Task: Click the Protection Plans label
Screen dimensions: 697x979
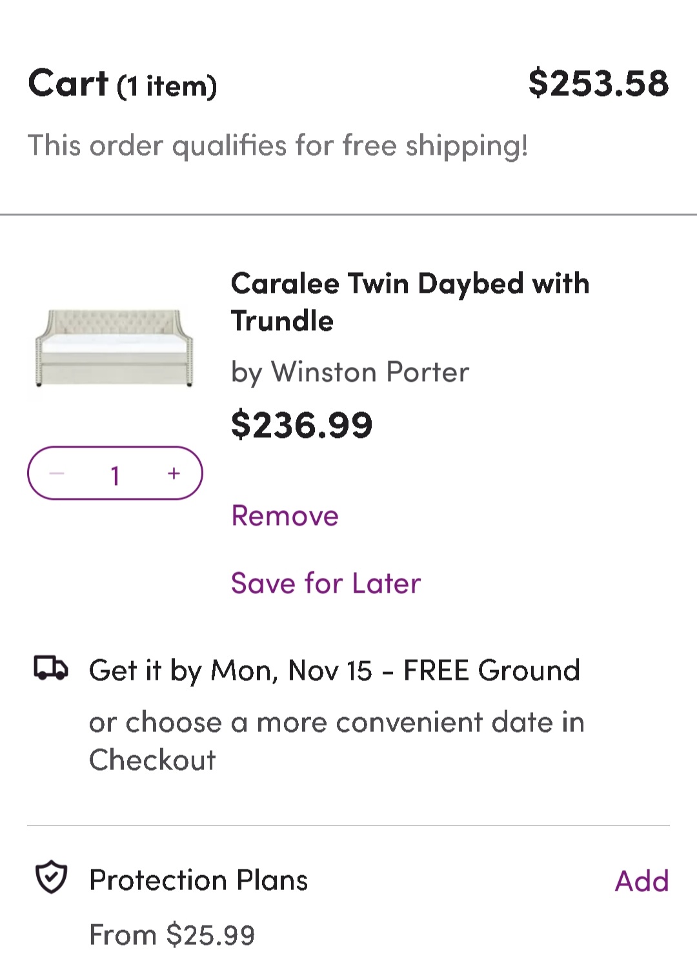Action: pyautogui.click(x=198, y=880)
